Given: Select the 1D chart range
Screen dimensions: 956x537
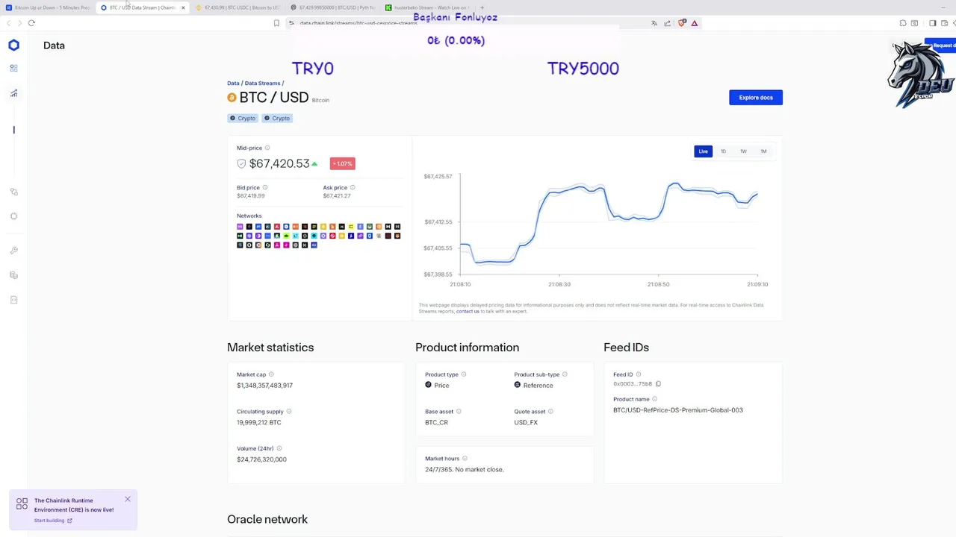Looking at the screenshot, I should pyautogui.click(x=723, y=151).
